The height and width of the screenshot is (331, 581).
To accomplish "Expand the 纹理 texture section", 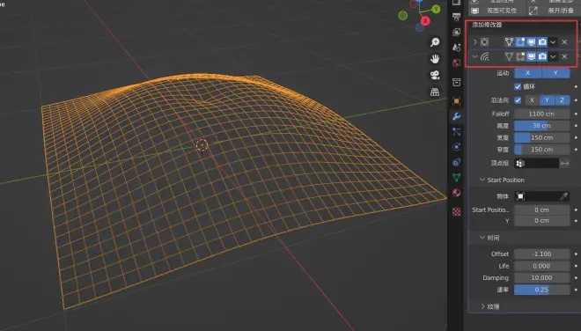I will click(x=482, y=306).
